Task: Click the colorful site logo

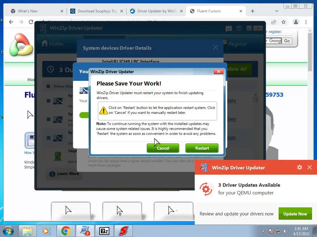Action: (21, 45)
